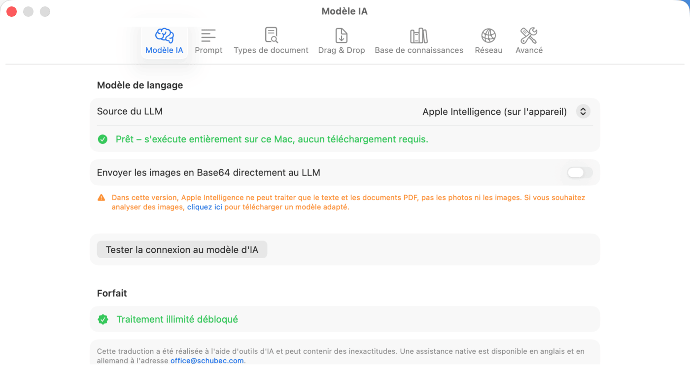690x373 pixels.
Task: Switch to Drag & Drop tab label
Action: [x=342, y=50]
